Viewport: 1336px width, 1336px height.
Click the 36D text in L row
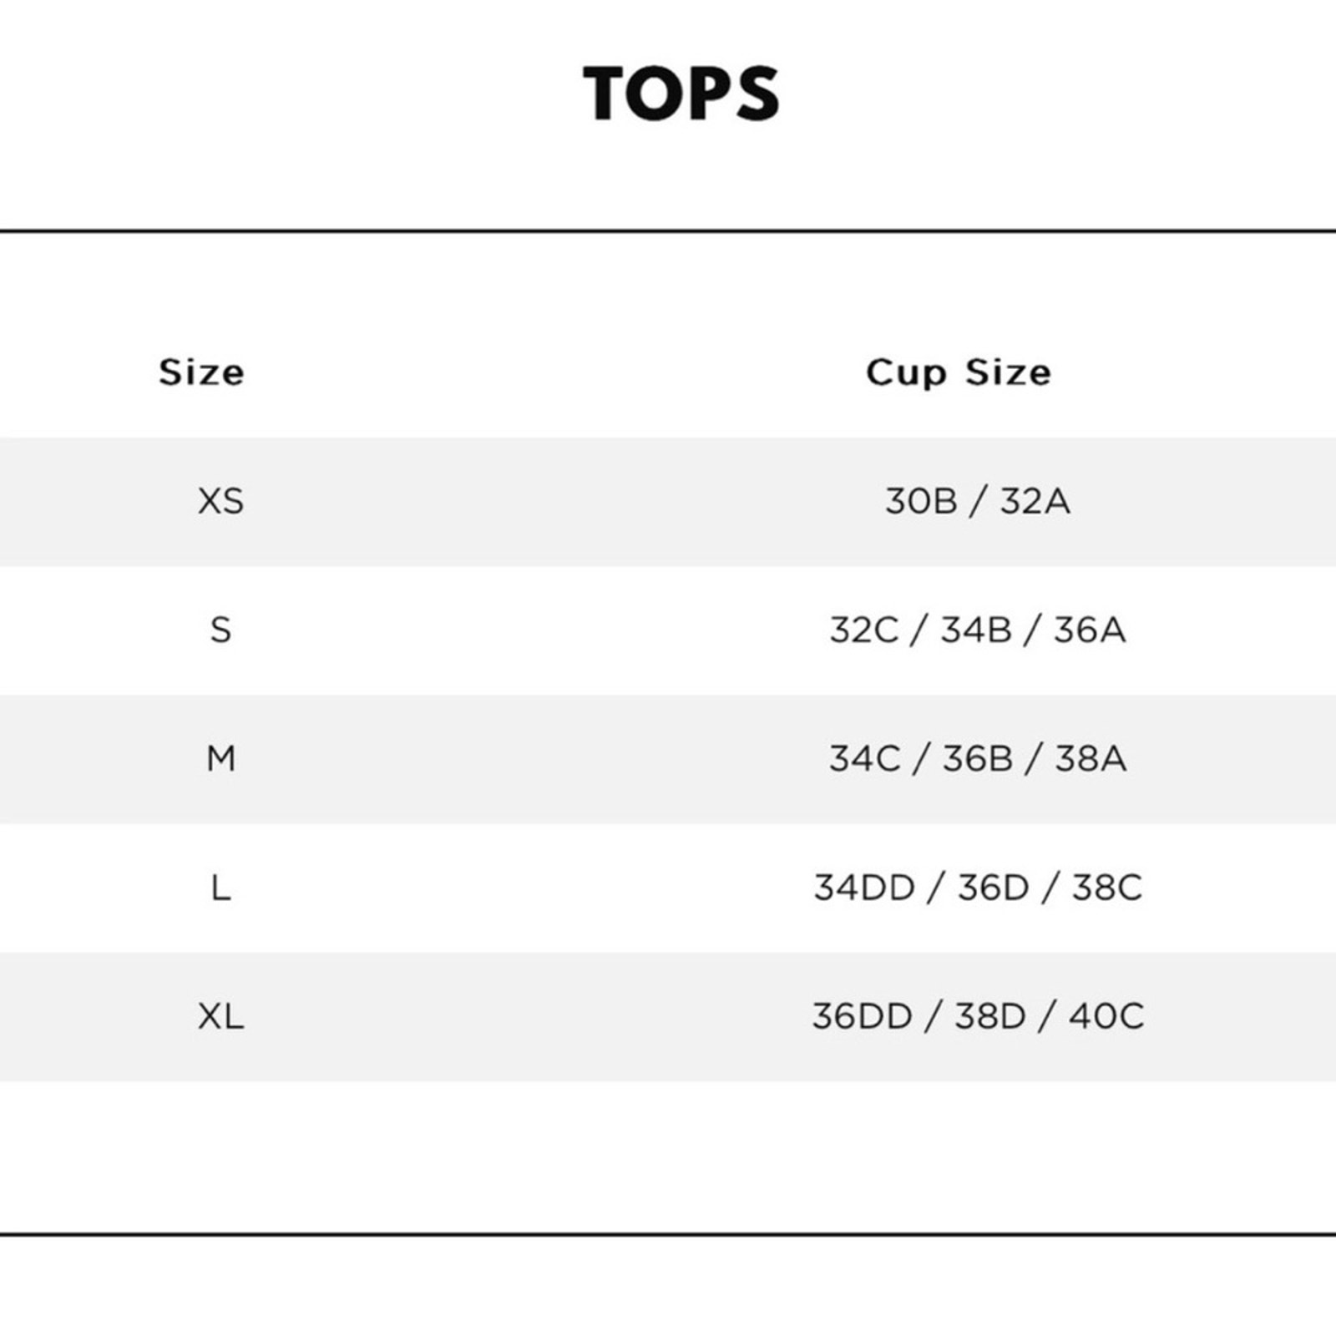pos(994,888)
